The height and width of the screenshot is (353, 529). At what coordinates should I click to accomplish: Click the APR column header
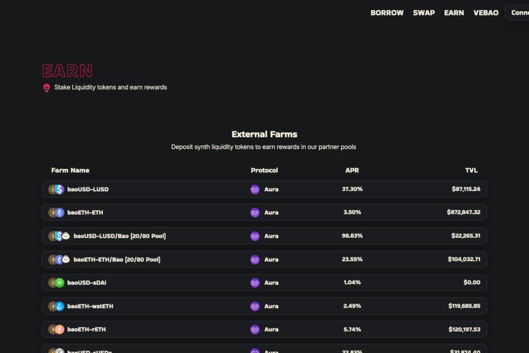click(x=352, y=170)
